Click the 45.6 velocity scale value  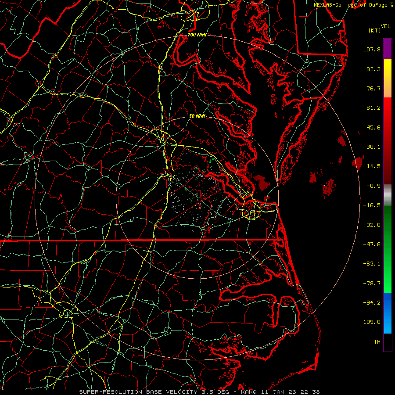[373, 127]
